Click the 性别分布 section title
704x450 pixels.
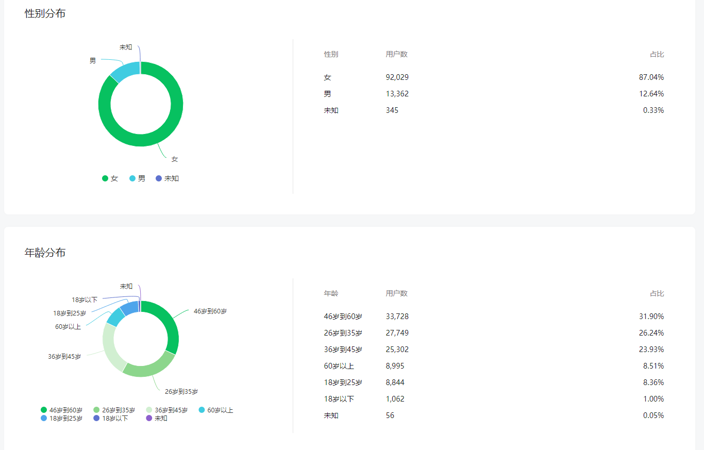point(45,13)
